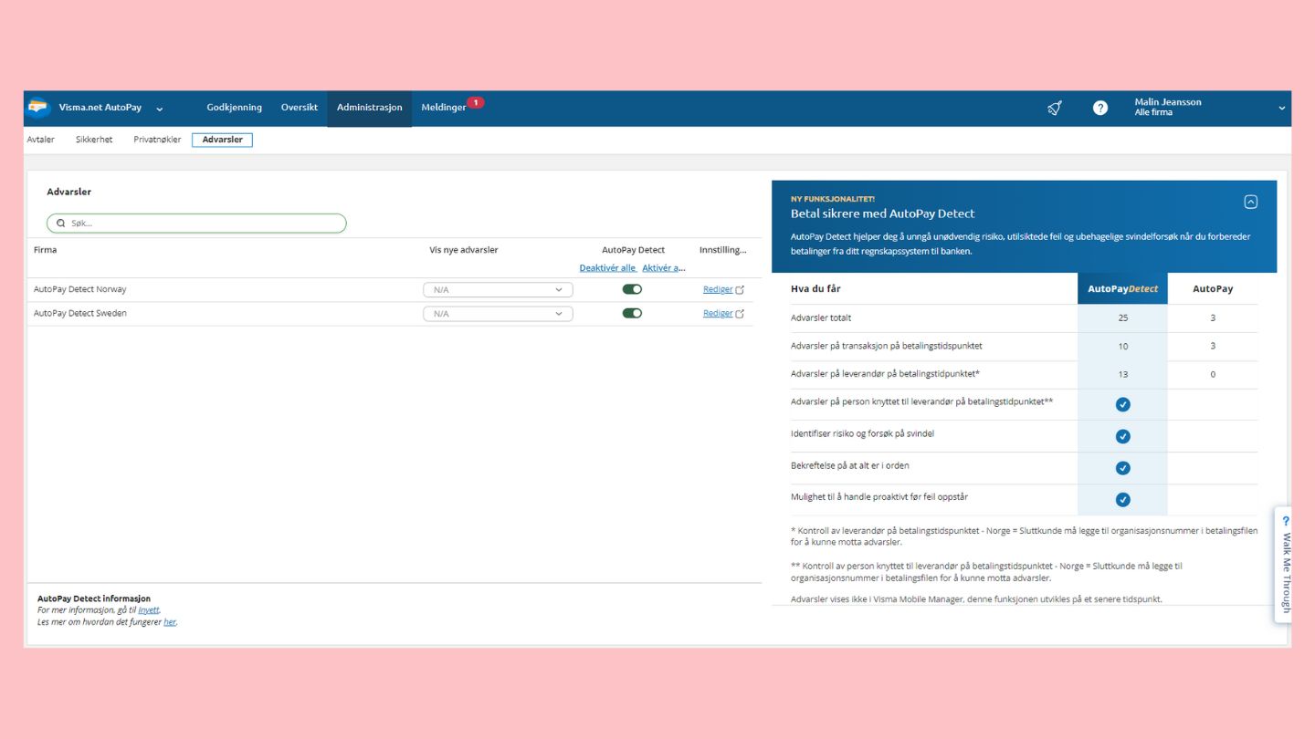Switch to the Privatnøkler tab
Screen dimensions: 1315x739
[x=157, y=140]
